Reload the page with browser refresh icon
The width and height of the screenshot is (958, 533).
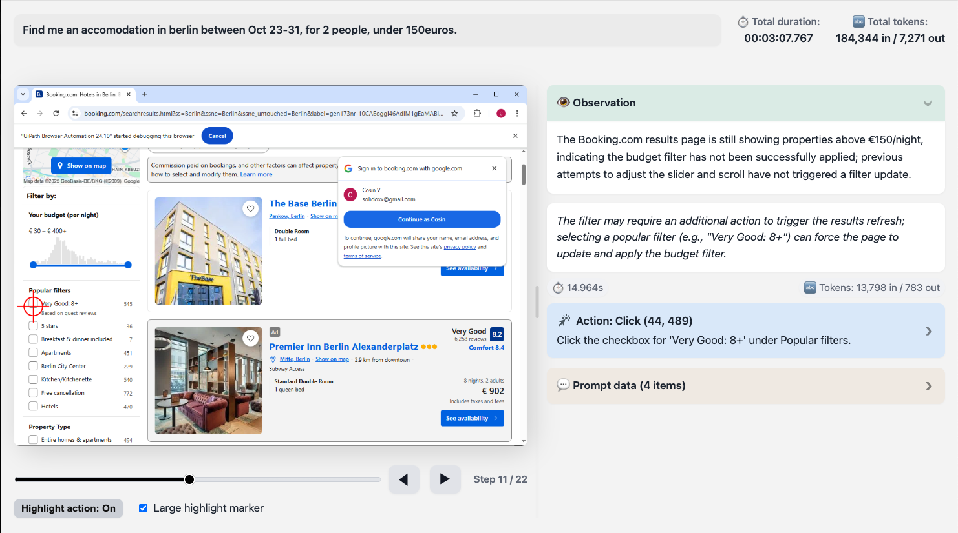(56, 114)
